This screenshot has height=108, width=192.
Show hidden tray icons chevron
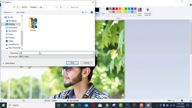tap(157, 105)
